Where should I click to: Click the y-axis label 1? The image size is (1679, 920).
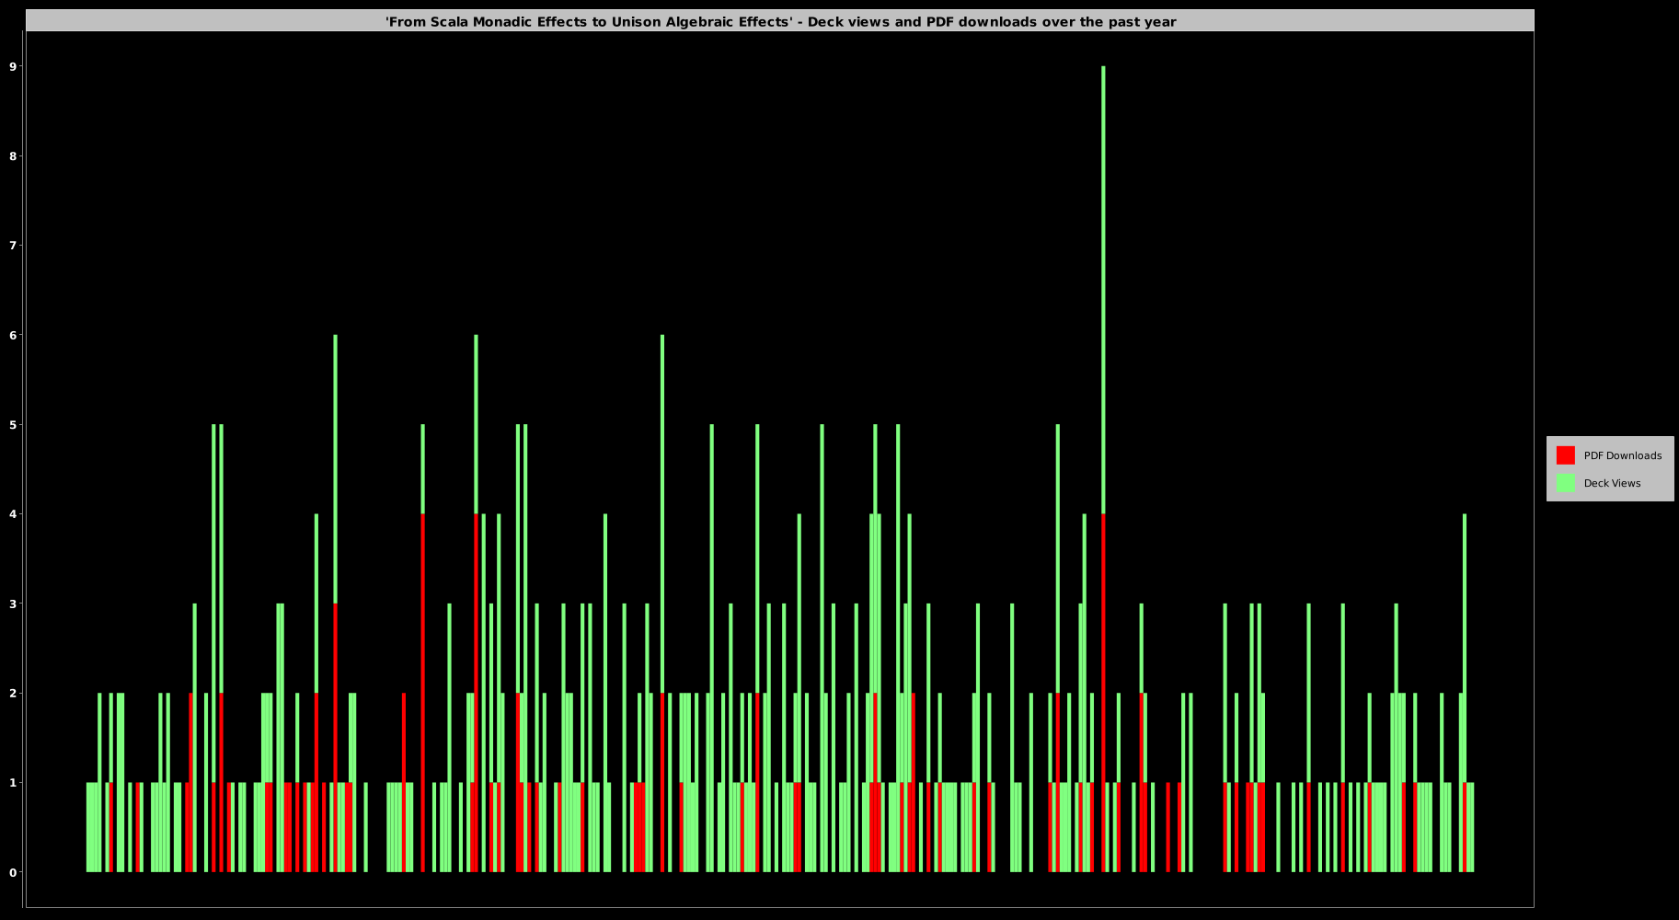point(13,783)
